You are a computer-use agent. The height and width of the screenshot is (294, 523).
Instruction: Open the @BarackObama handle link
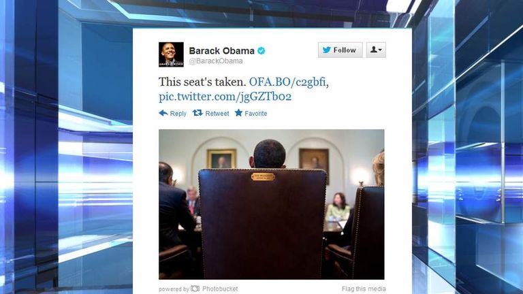tap(216, 61)
